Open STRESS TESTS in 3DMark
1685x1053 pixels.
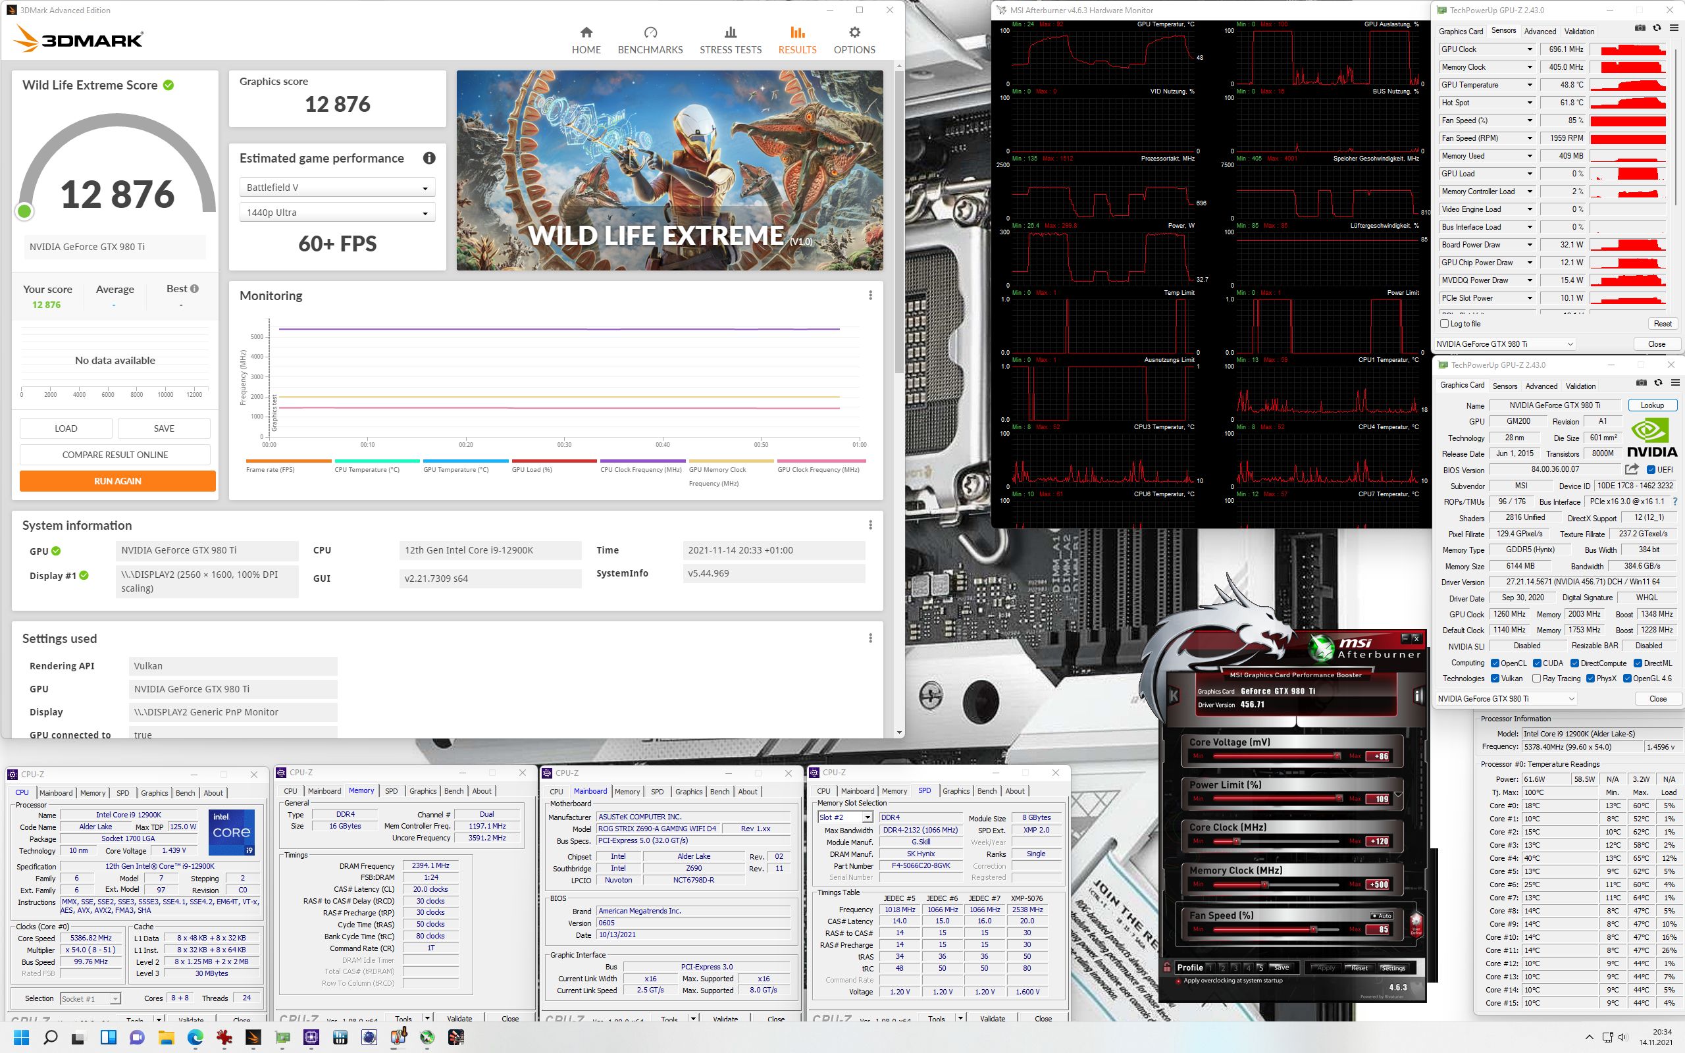coord(731,40)
